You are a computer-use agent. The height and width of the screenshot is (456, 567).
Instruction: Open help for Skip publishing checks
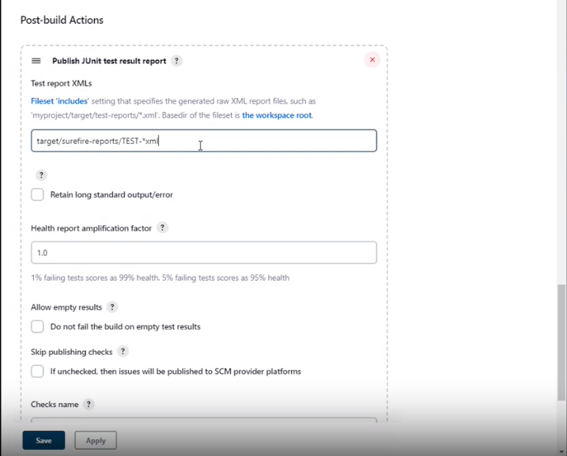(123, 352)
